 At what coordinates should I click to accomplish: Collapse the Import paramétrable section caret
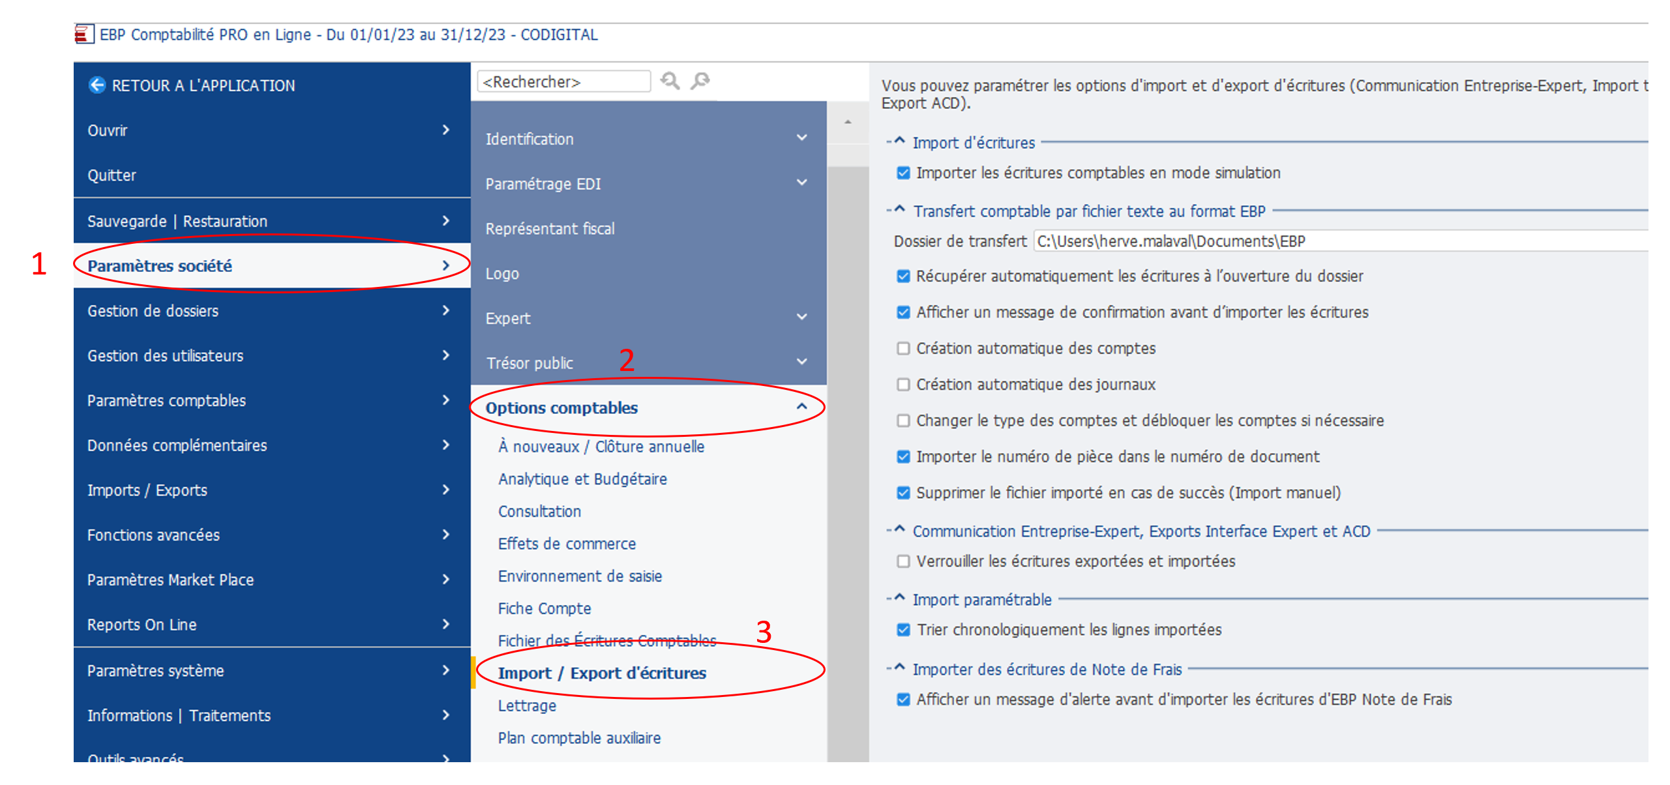click(x=899, y=599)
